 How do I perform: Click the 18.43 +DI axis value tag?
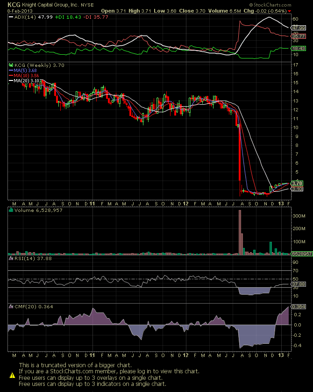pyautogui.click(x=299, y=48)
